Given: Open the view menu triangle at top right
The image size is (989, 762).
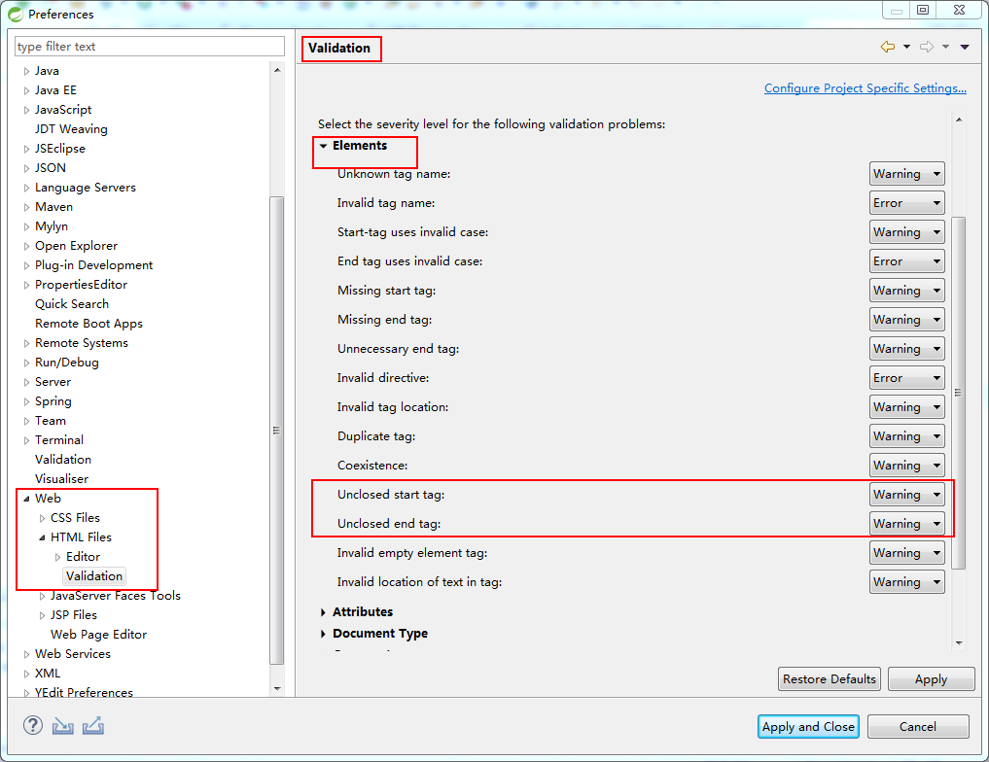Looking at the screenshot, I should (x=964, y=46).
